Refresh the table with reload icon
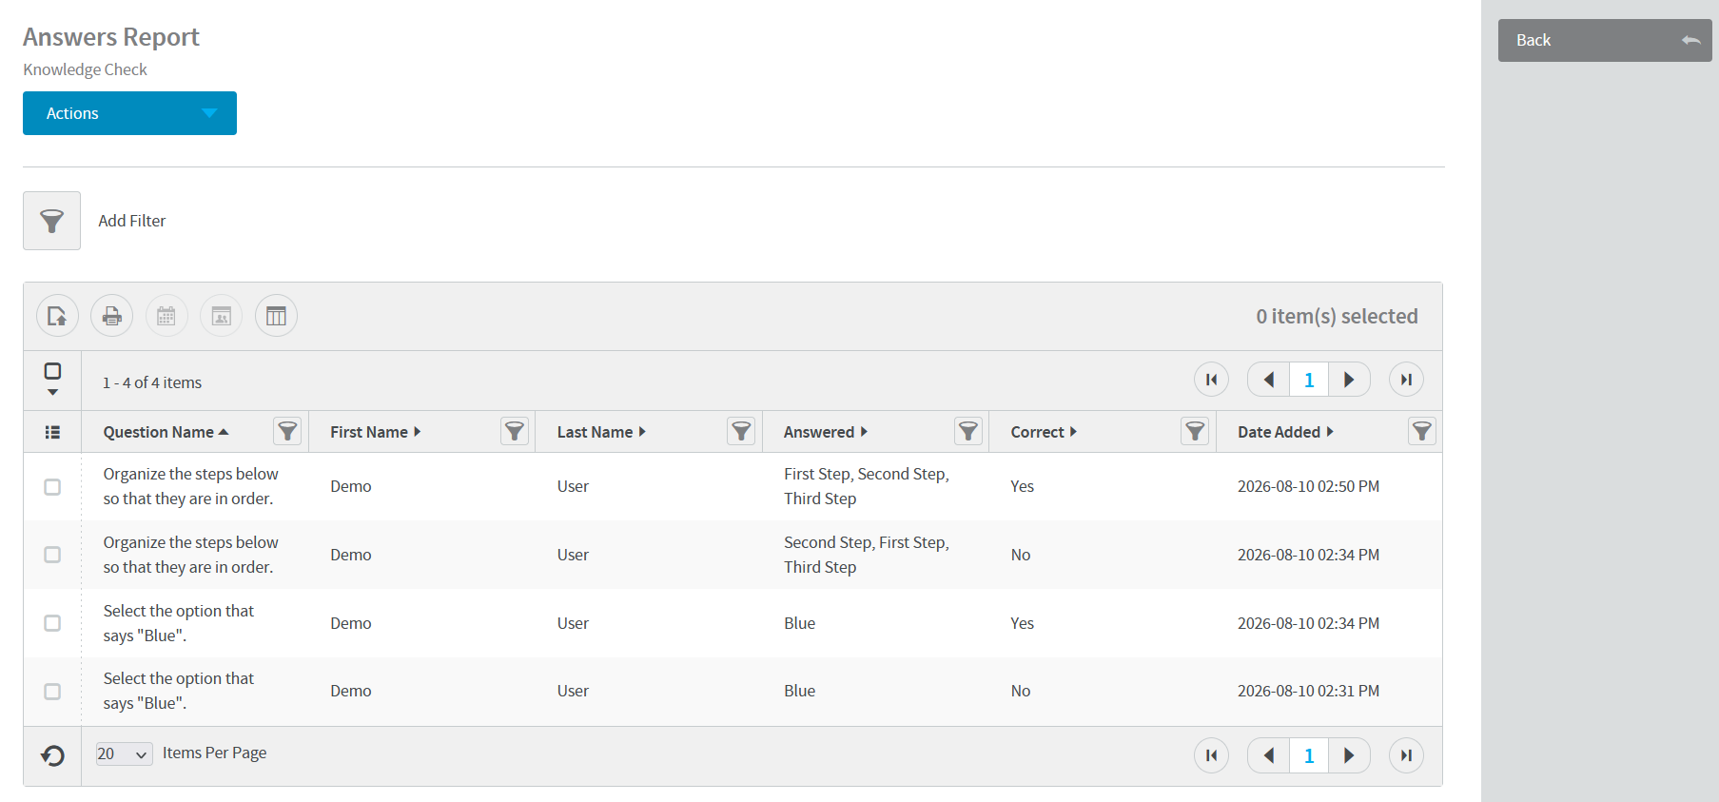 (52, 755)
